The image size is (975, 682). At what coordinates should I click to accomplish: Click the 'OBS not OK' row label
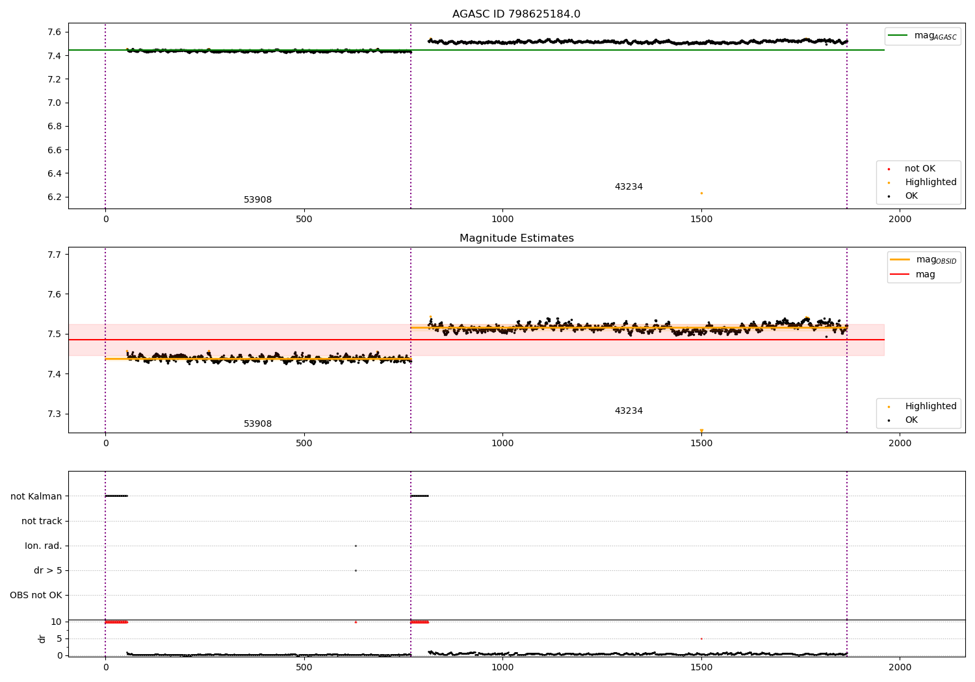[x=36, y=595]
